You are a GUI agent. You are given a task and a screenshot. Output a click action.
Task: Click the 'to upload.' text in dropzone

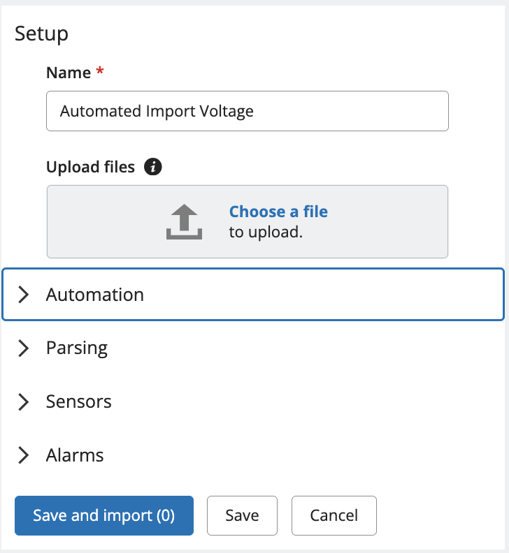coord(266,232)
